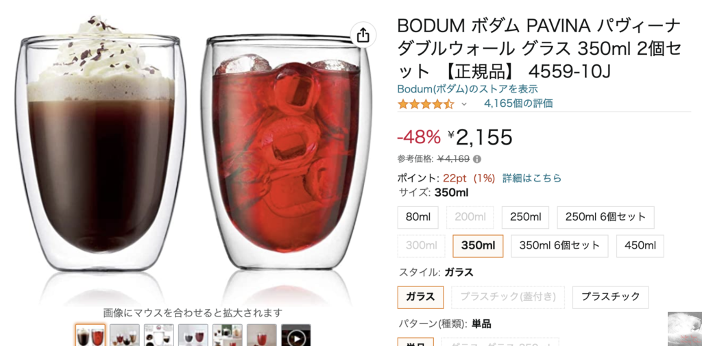The width and height of the screenshot is (702, 346).
Task: Open the Bodum(ボダム)のストアを表示 link
Action: coord(468,89)
